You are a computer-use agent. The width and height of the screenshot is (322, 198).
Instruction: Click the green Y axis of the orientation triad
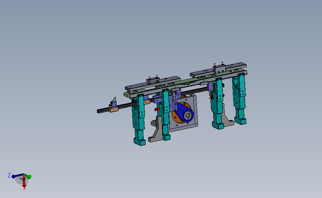(x=28, y=176)
